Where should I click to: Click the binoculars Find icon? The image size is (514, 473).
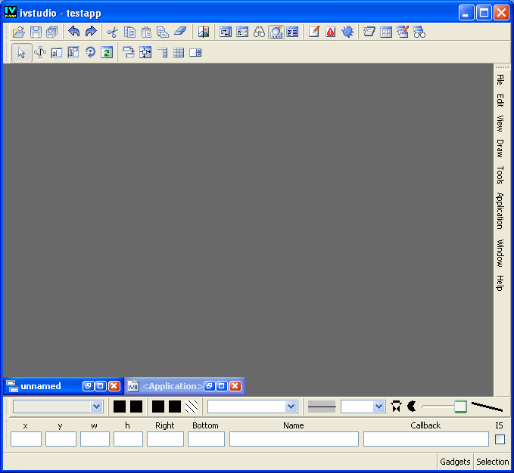[x=259, y=32]
